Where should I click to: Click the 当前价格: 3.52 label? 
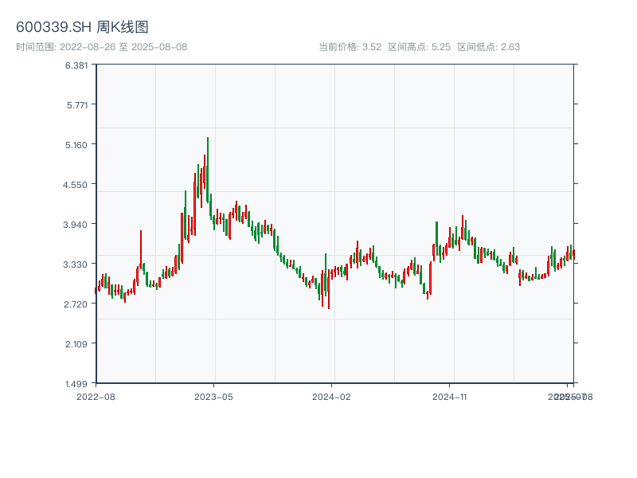[x=350, y=47]
